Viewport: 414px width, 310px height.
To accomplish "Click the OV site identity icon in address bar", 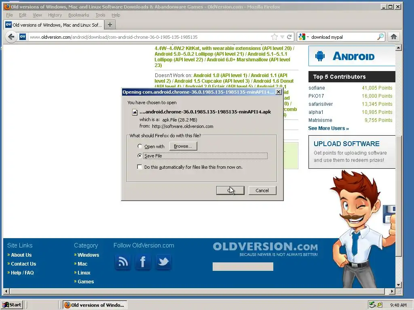I will (x=23, y=37).
